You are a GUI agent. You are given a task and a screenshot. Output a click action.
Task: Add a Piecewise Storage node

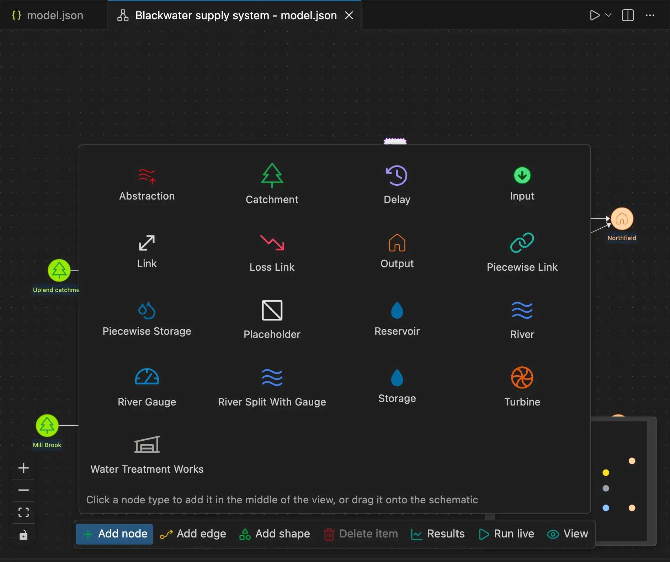tap(147, 319)
